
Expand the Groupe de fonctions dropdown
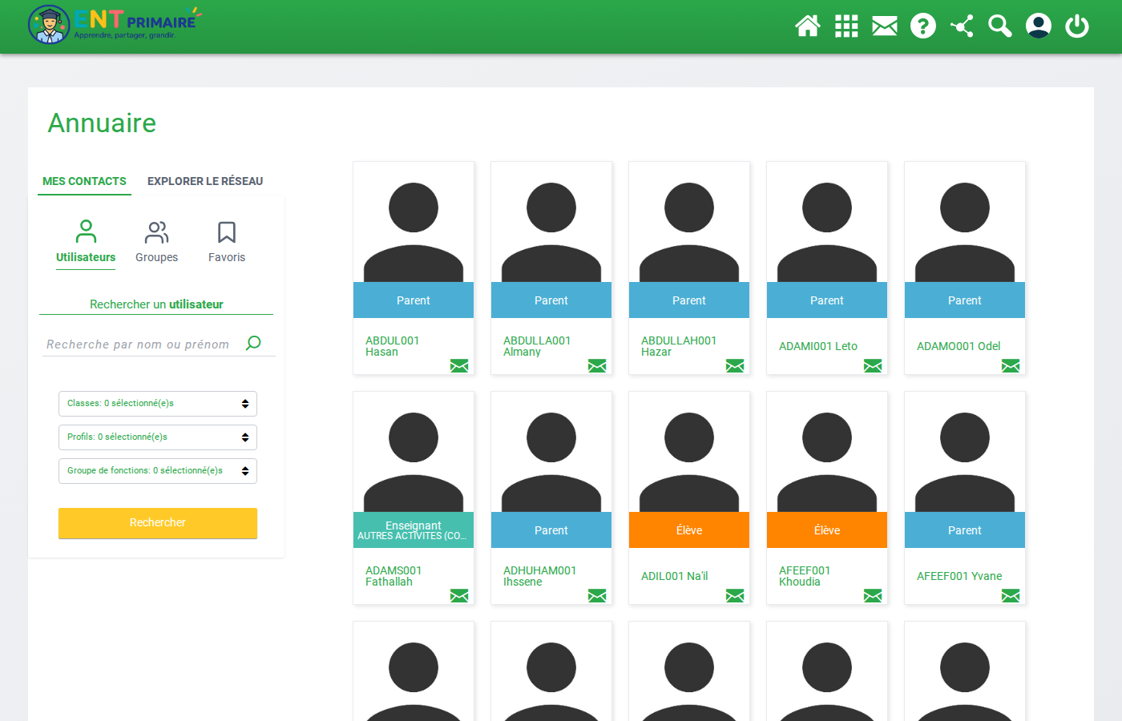click(158, 471)
